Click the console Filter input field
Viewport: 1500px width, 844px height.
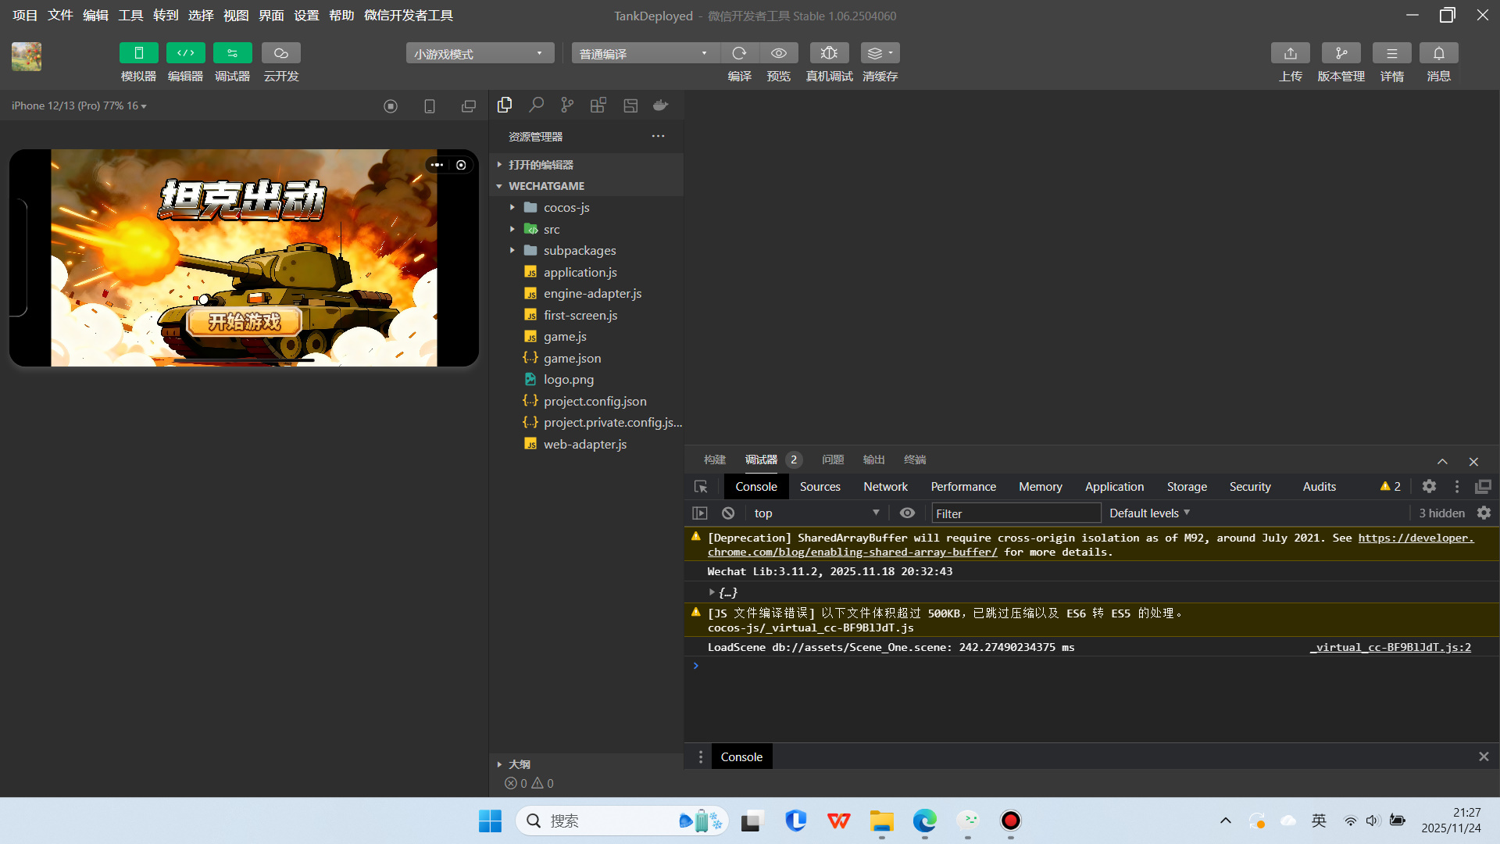1016,513
